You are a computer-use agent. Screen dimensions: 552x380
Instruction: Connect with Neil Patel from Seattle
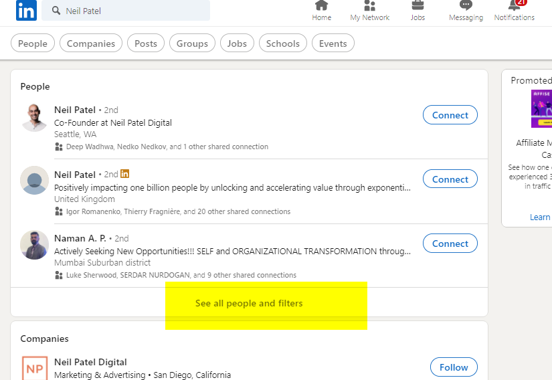[450, 114]
